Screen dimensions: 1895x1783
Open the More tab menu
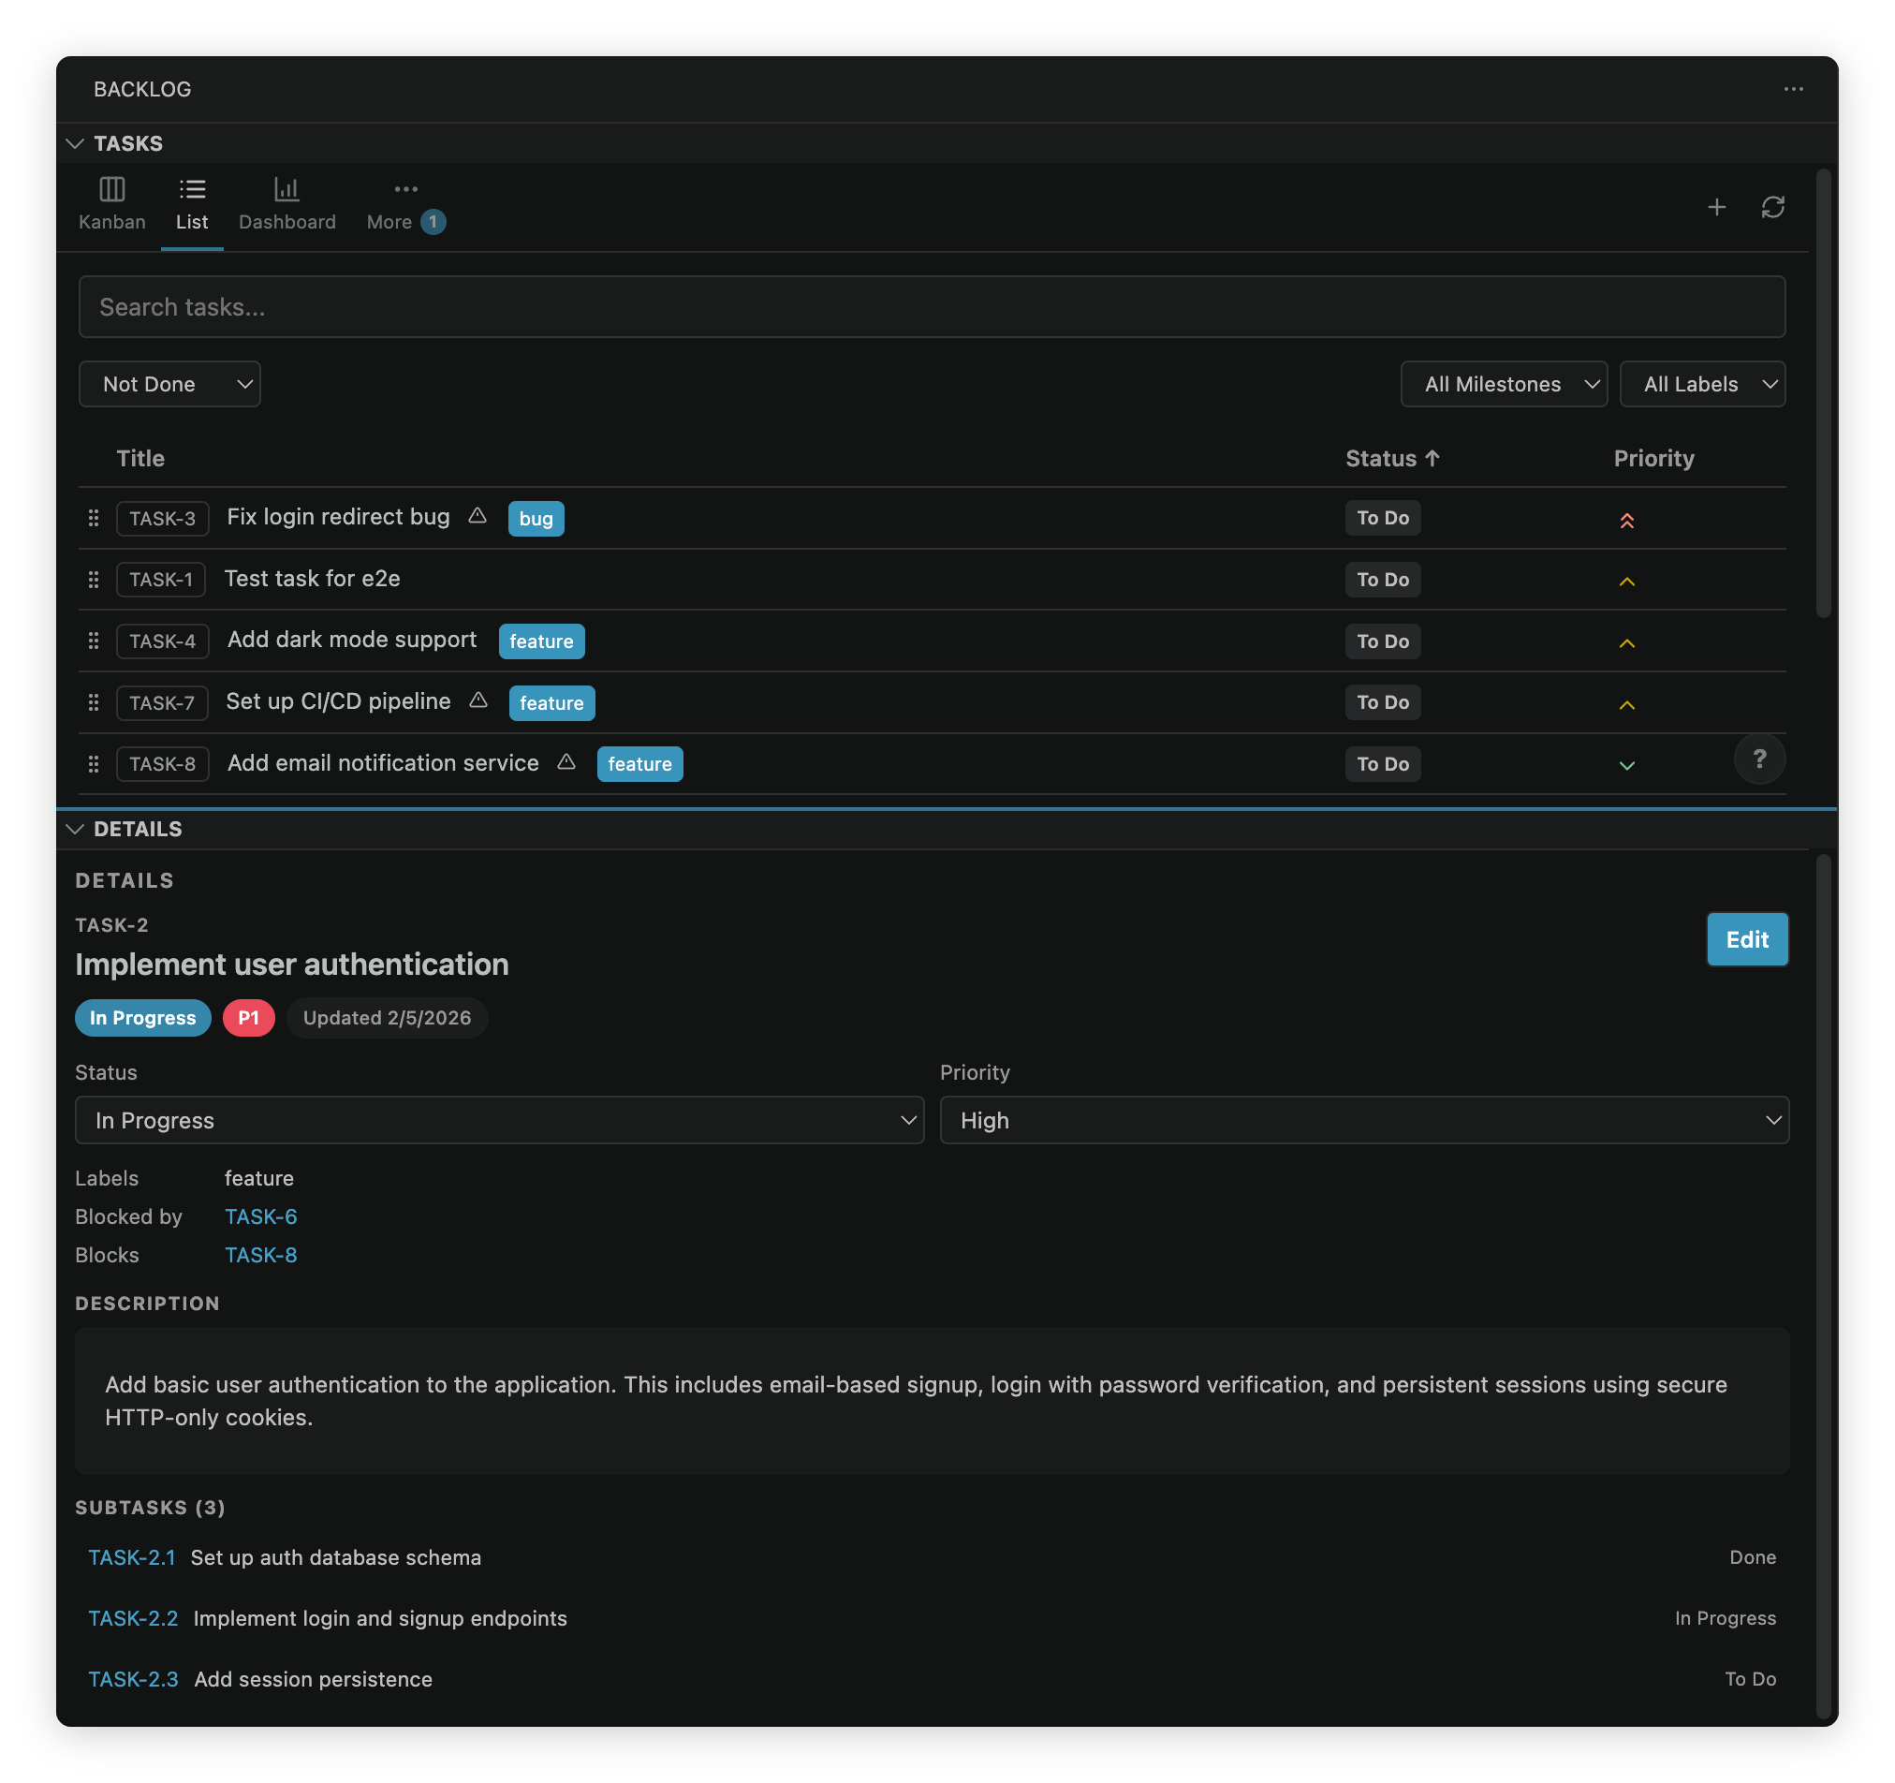pos(405,205)
